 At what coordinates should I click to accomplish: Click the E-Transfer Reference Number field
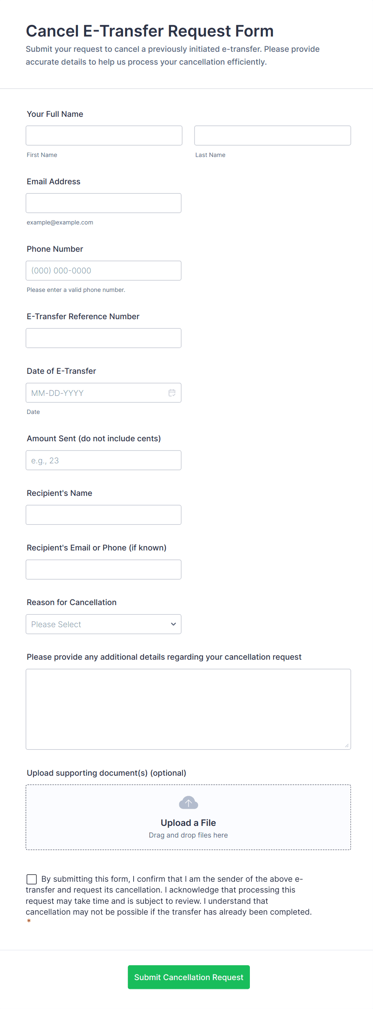[103, 338]
